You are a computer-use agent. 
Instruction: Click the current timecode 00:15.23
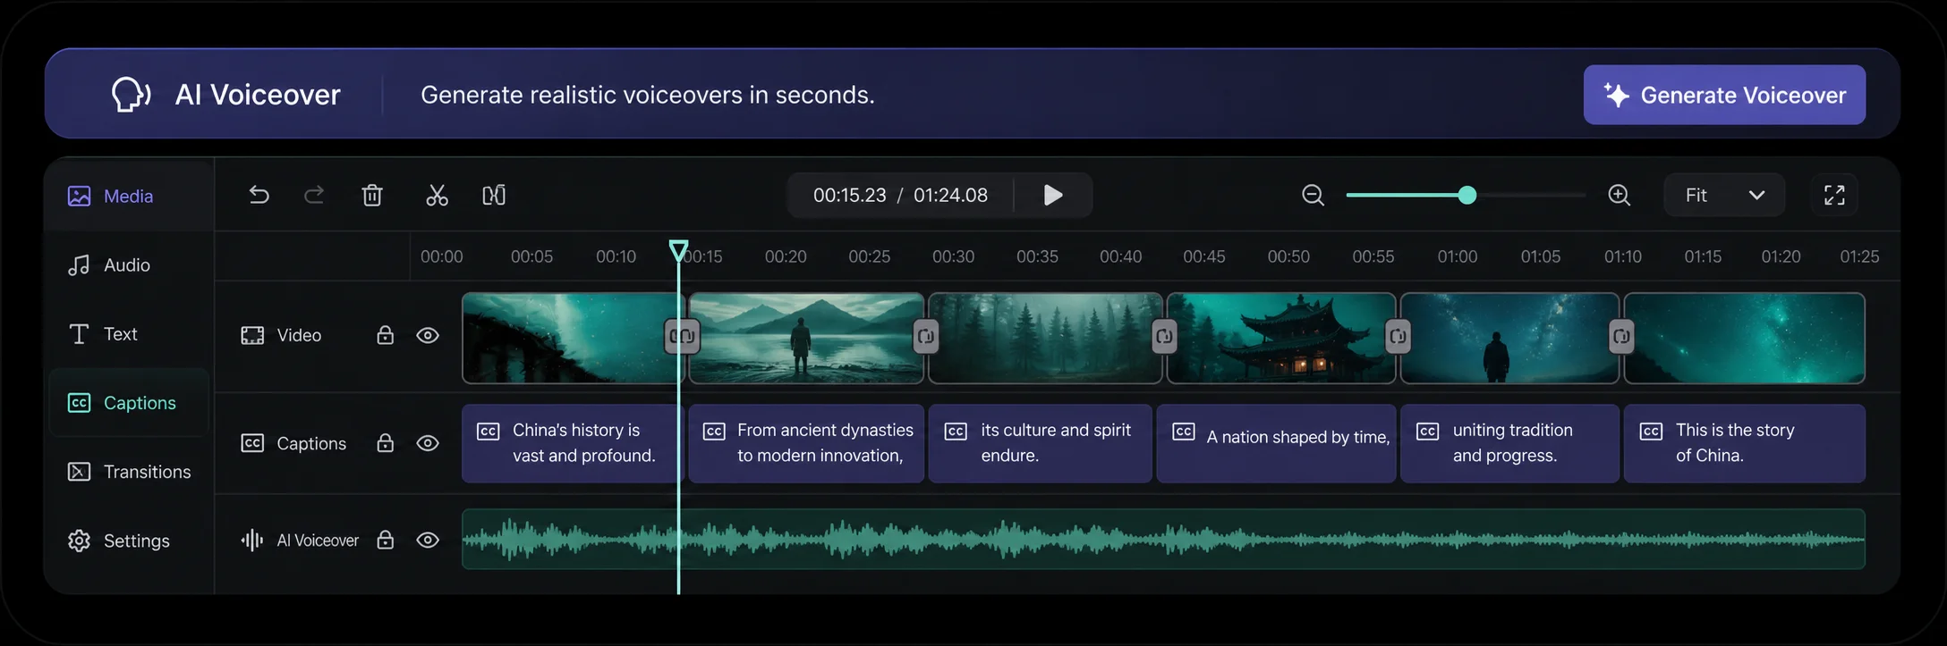(x=849, y=195)
